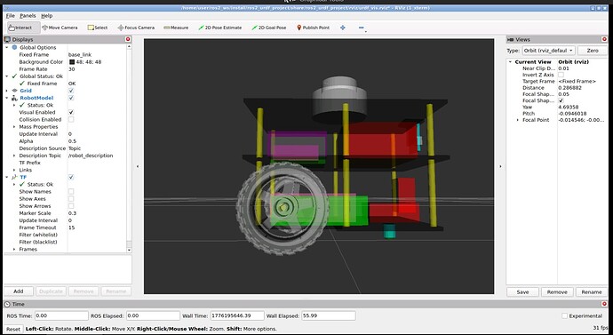Click the Background Color swatch
This screenshot has height=335, width=613.
pyautogui.click(x=72, y=62)
